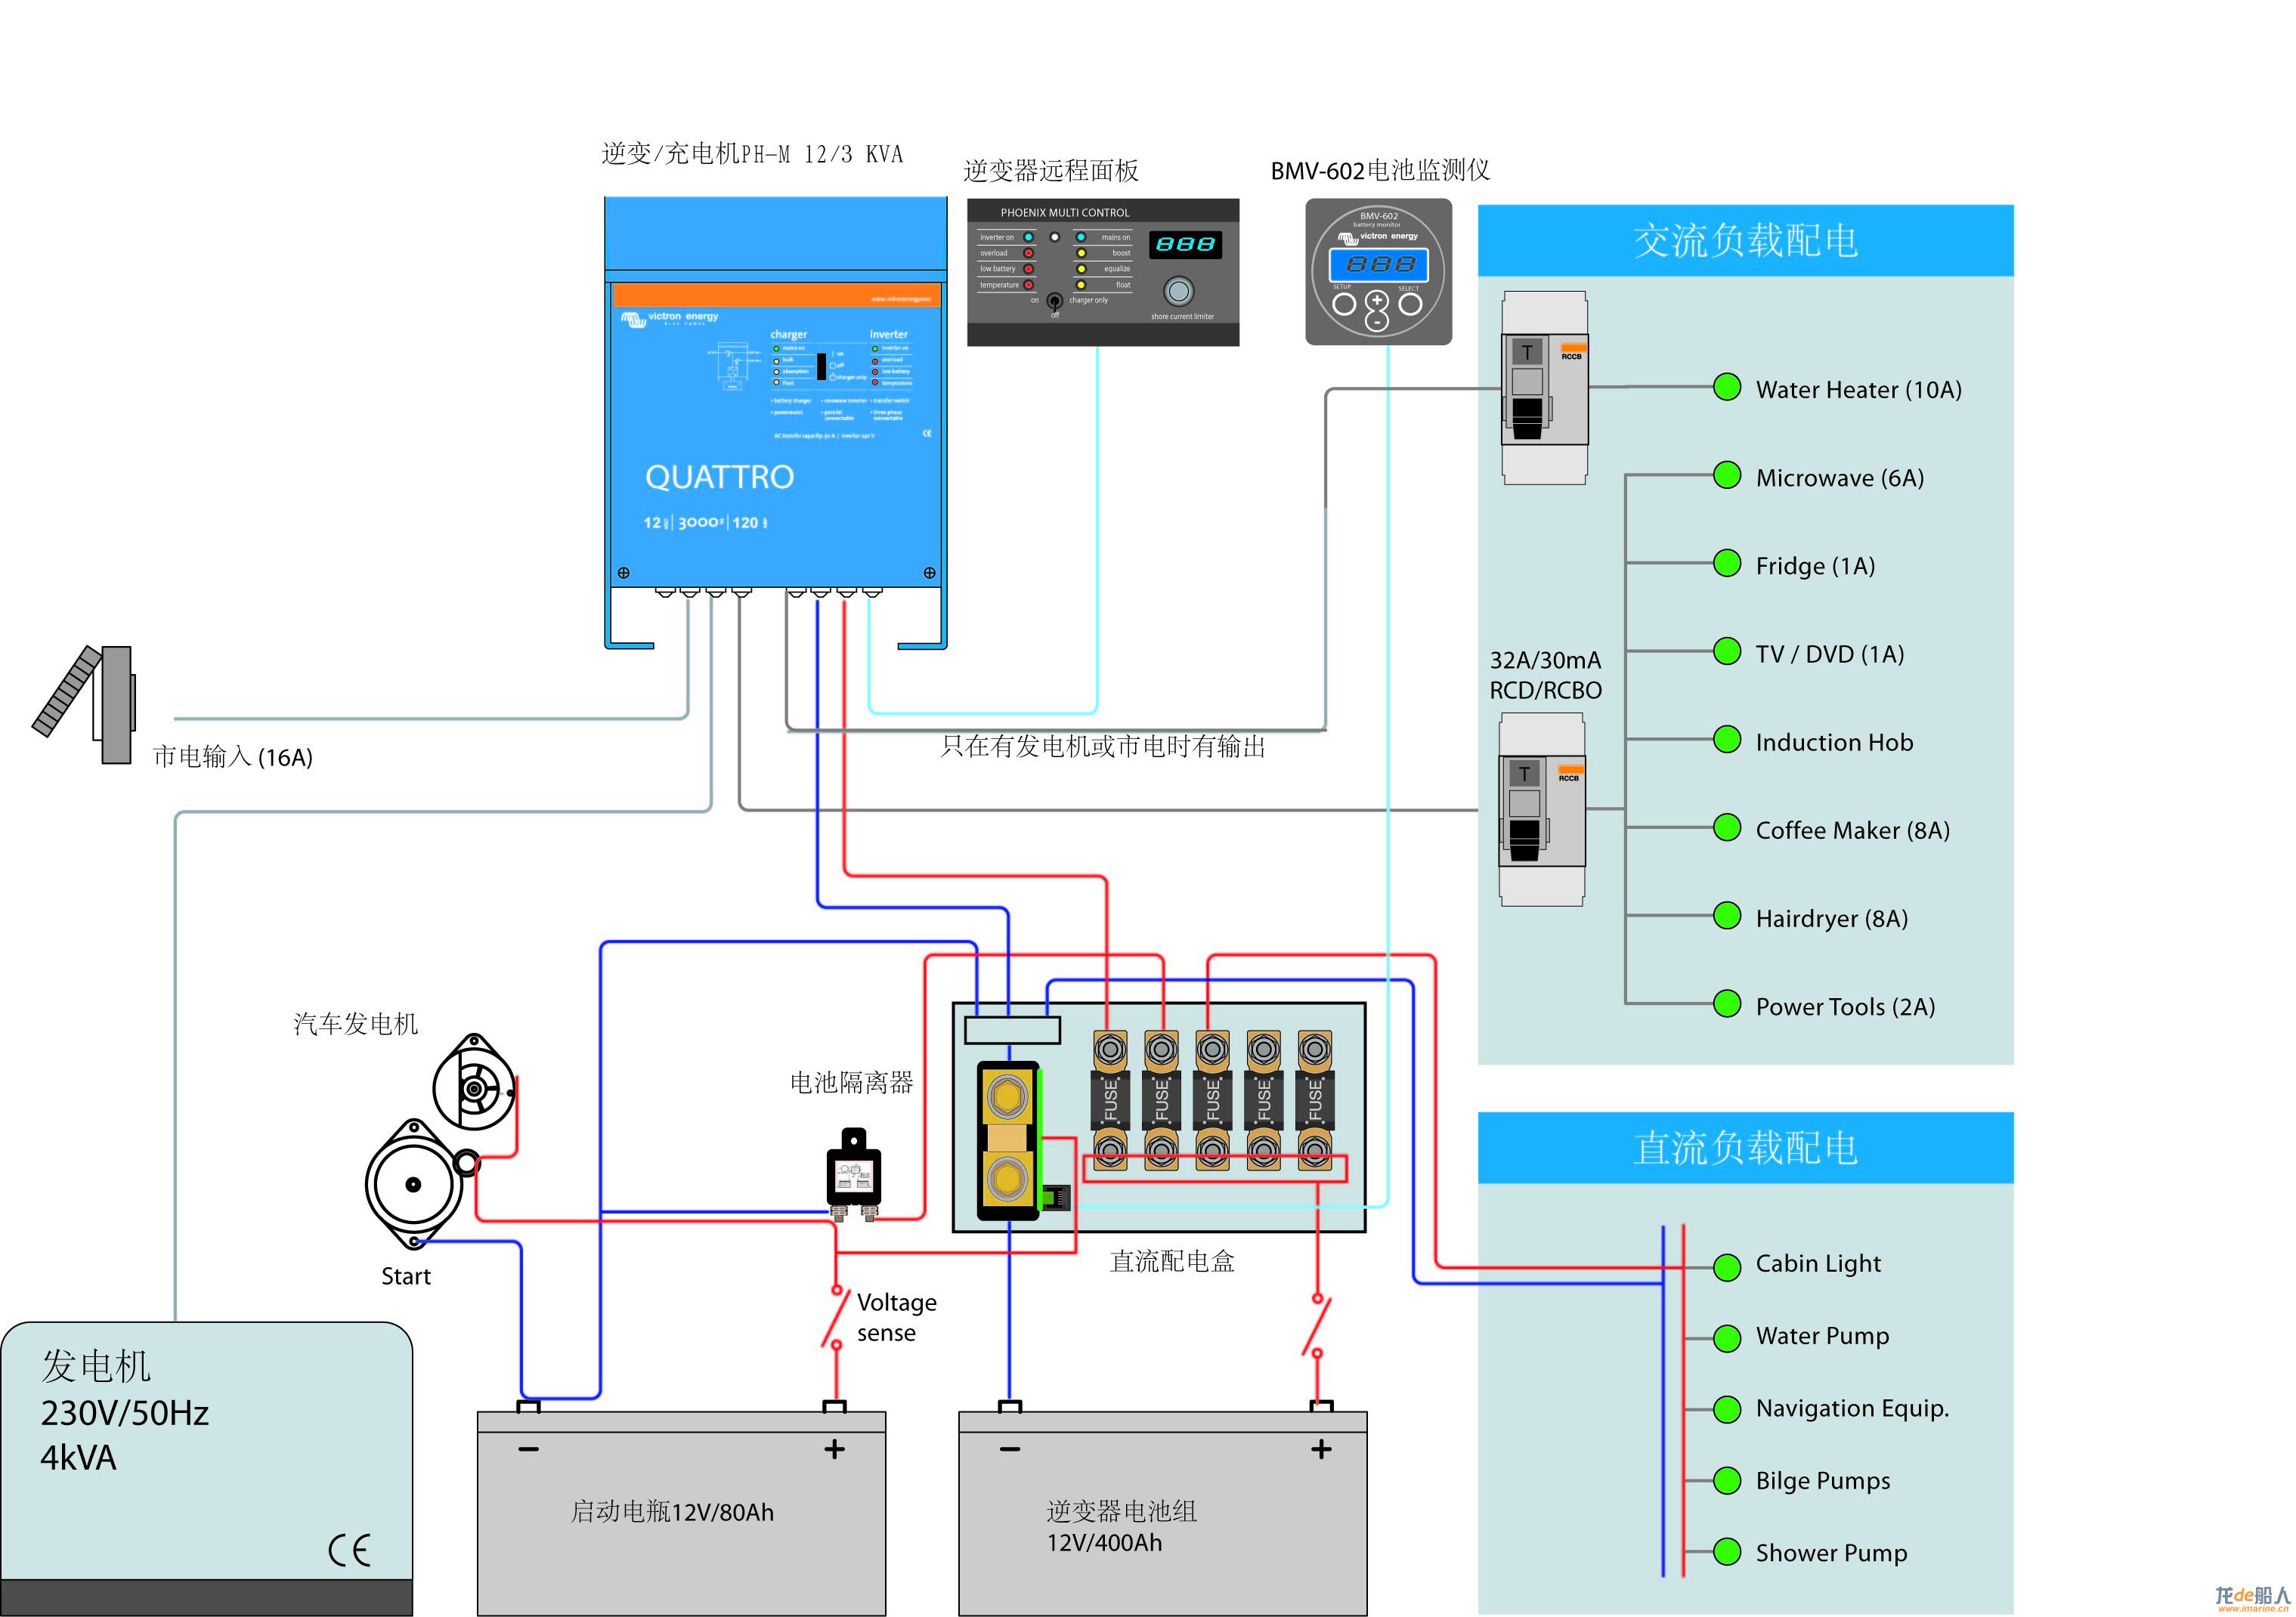
Task: Click the green TV / DVD indicator dot
Action: tap(1726, 651)
